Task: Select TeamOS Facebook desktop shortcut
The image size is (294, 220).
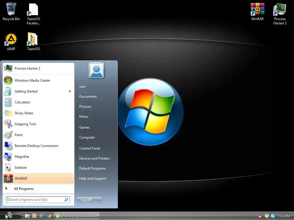Action: [33, 14]
